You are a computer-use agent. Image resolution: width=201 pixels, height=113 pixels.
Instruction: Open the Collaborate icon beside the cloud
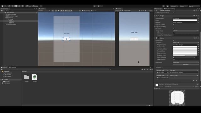(x=163, y=6)
